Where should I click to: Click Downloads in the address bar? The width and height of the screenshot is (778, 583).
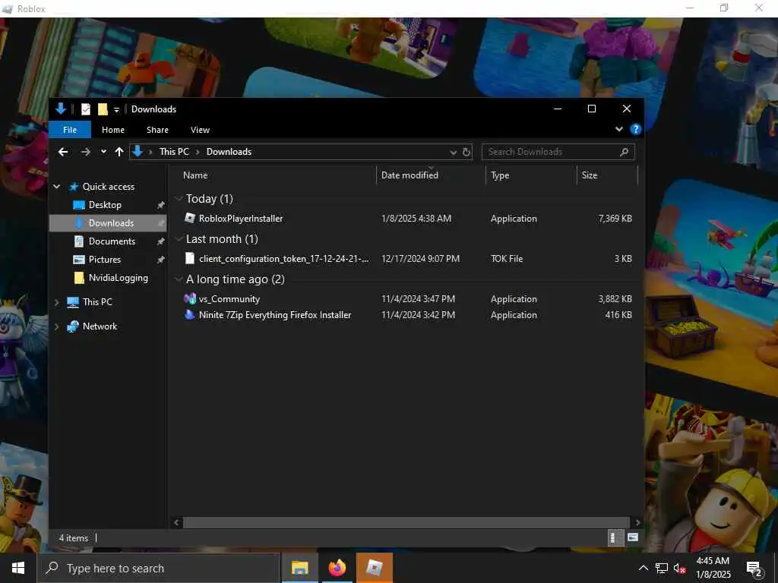click(229, 152)
